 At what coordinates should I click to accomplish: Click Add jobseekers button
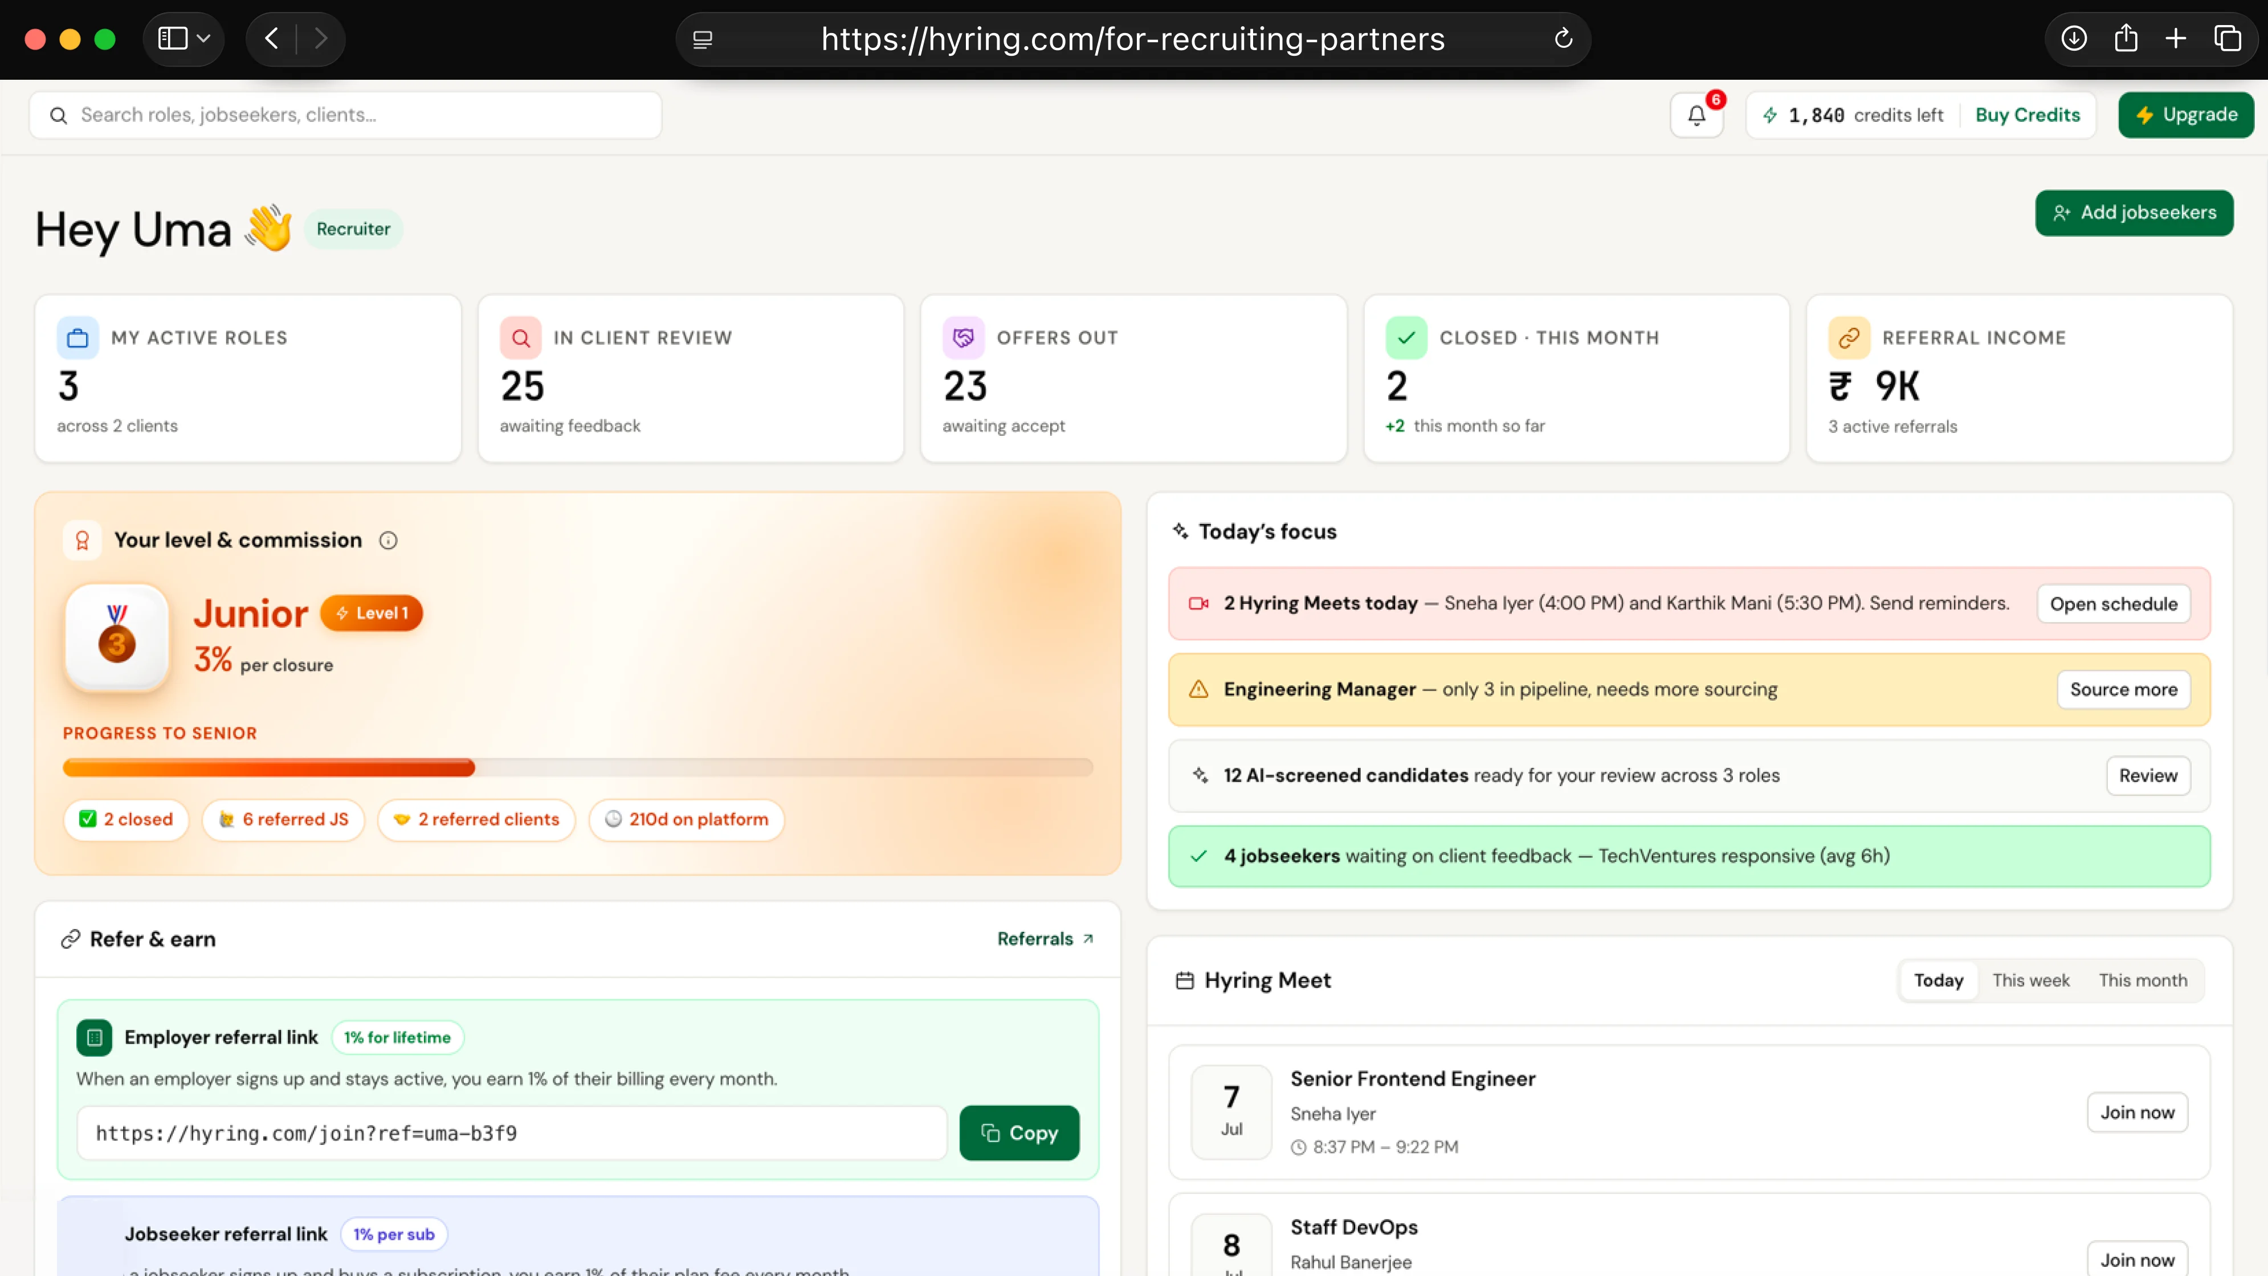2134,213
